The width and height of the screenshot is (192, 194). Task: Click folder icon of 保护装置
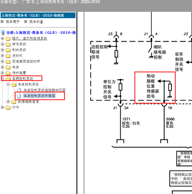8,73
